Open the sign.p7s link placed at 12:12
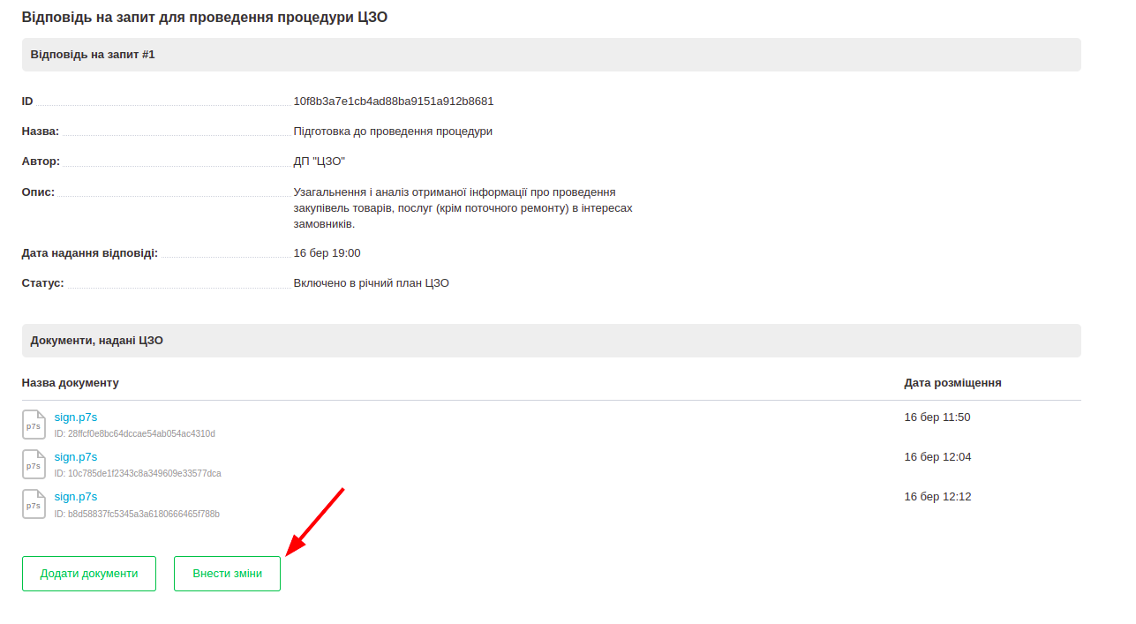Image resolution: width=1136 pixels, height=624 pixels. click(76, 497)
